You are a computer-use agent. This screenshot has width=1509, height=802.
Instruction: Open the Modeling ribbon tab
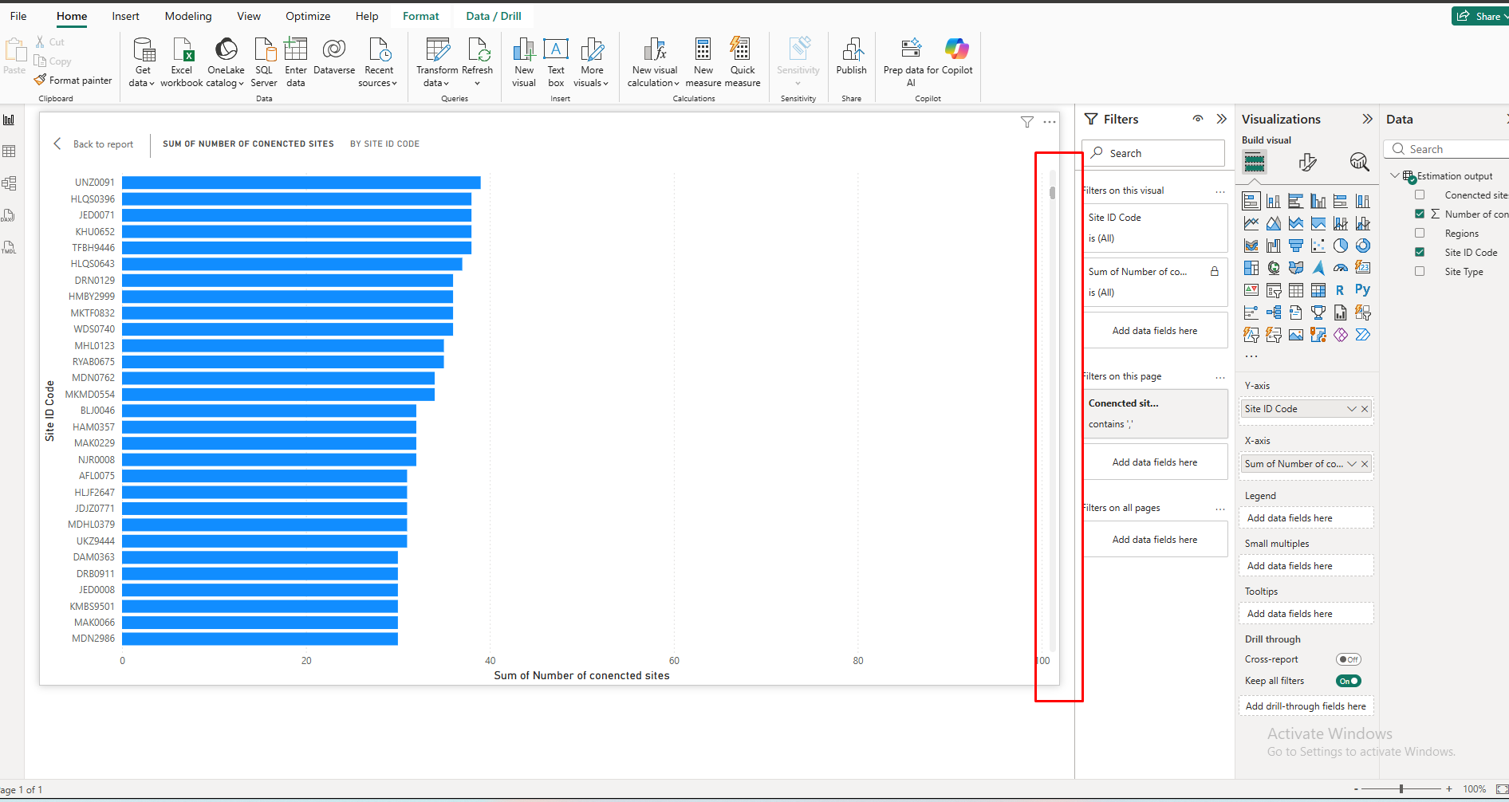coord(188,16)
